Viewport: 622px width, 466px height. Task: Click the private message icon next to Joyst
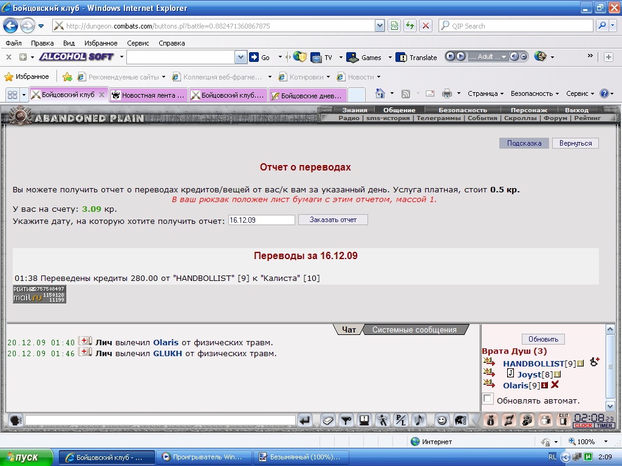coord(489,373)
